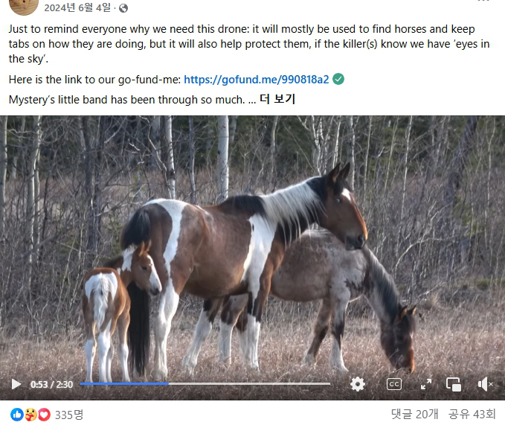Open the gofund.me/990818a2 link
Screen dimensions: 505x425
point(257,79)
